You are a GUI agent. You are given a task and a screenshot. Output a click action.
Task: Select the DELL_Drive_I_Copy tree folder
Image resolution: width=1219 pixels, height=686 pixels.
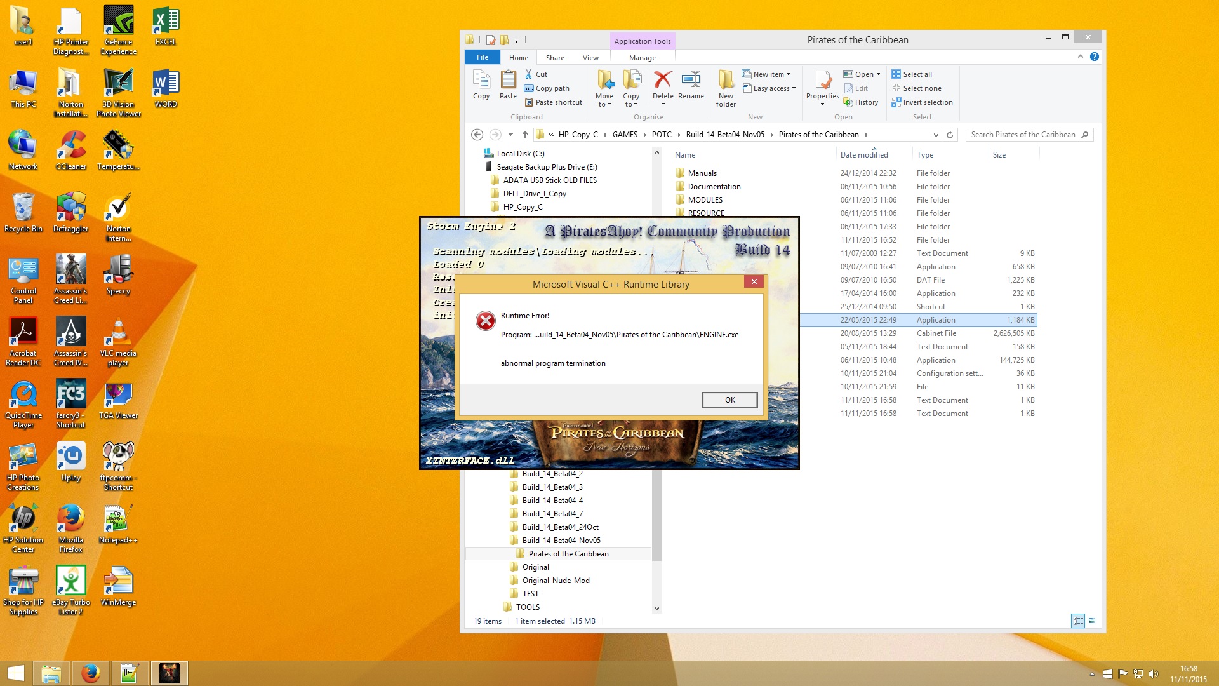[535, 194]
